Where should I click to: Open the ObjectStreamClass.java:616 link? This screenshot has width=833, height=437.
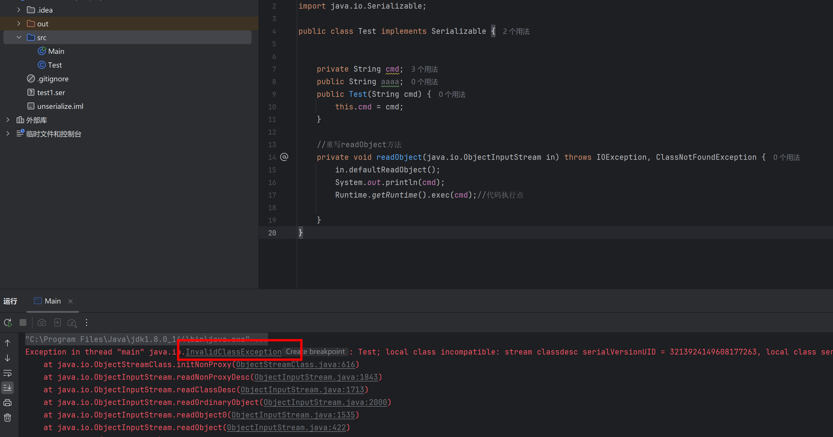pos(296,365)
